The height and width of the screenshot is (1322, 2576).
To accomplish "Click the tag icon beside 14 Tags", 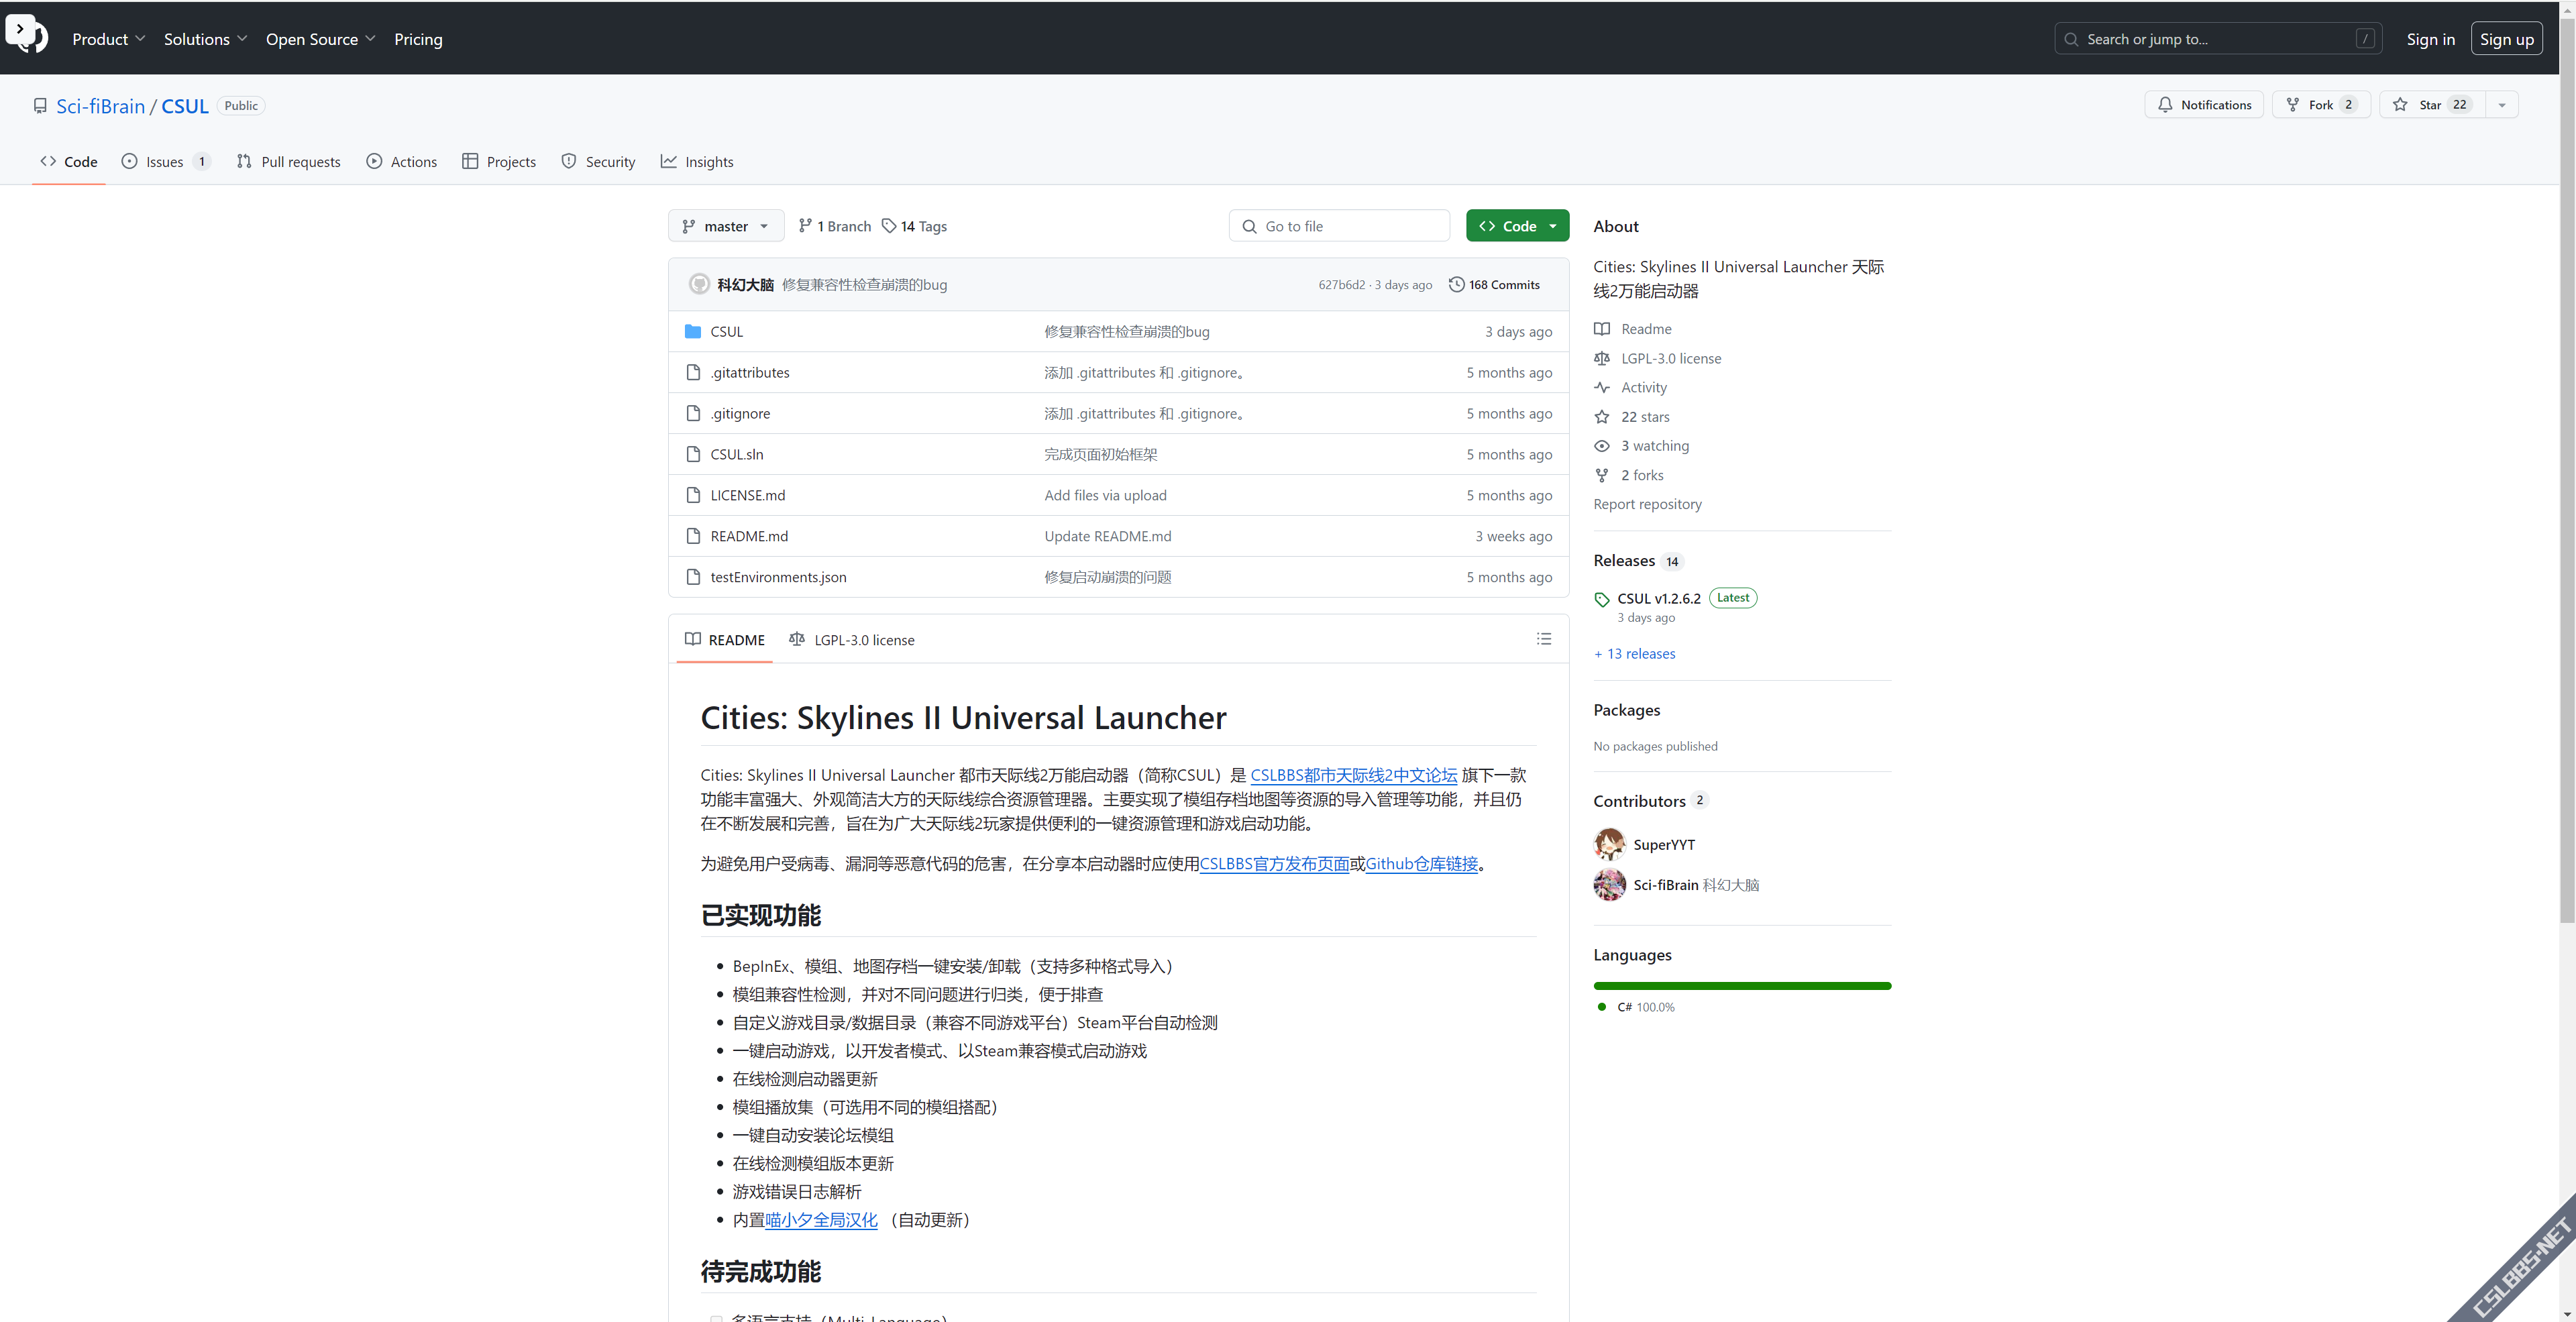I will tap(889, 226).
